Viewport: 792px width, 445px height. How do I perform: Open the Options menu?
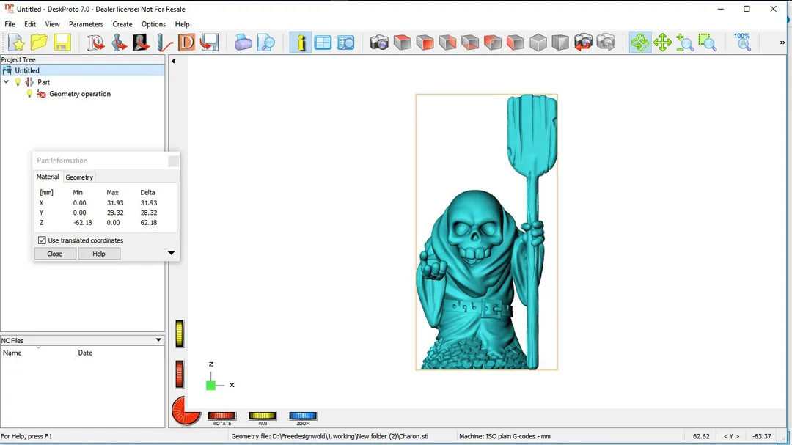[153, 24]
